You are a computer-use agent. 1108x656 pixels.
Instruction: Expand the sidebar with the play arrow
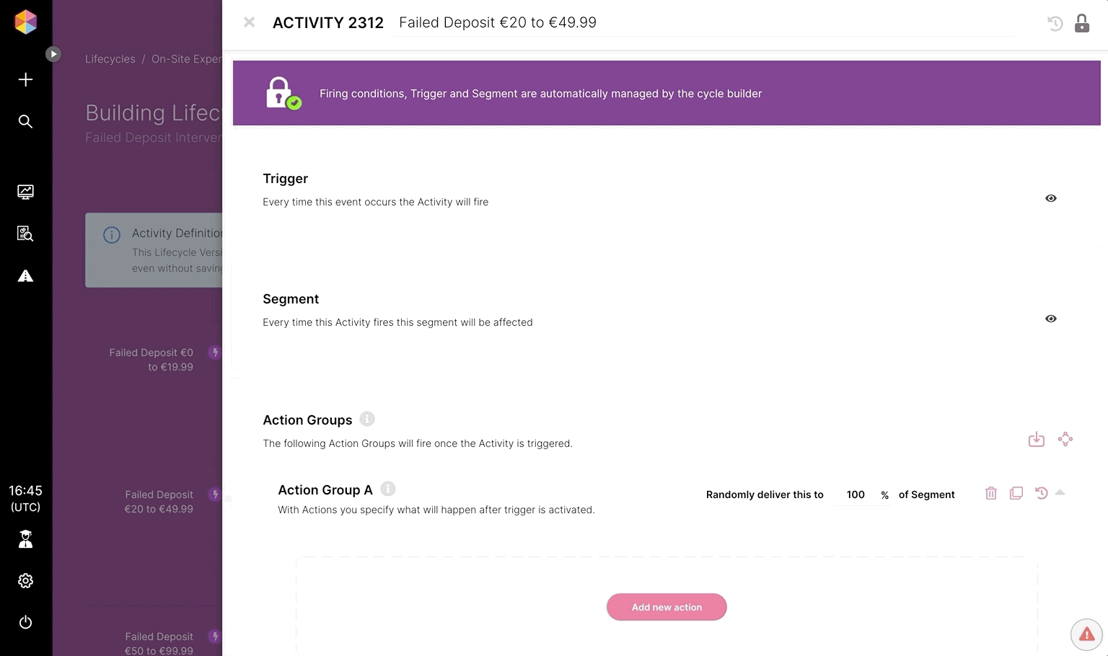(x=53, y=54)
